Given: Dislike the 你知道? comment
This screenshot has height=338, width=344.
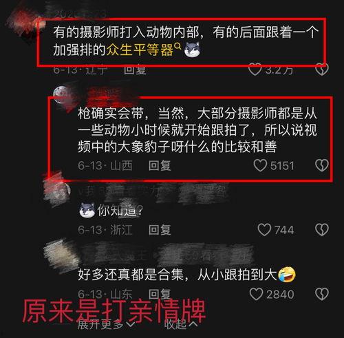Looking at the screenshot, I should click(322, 230).
